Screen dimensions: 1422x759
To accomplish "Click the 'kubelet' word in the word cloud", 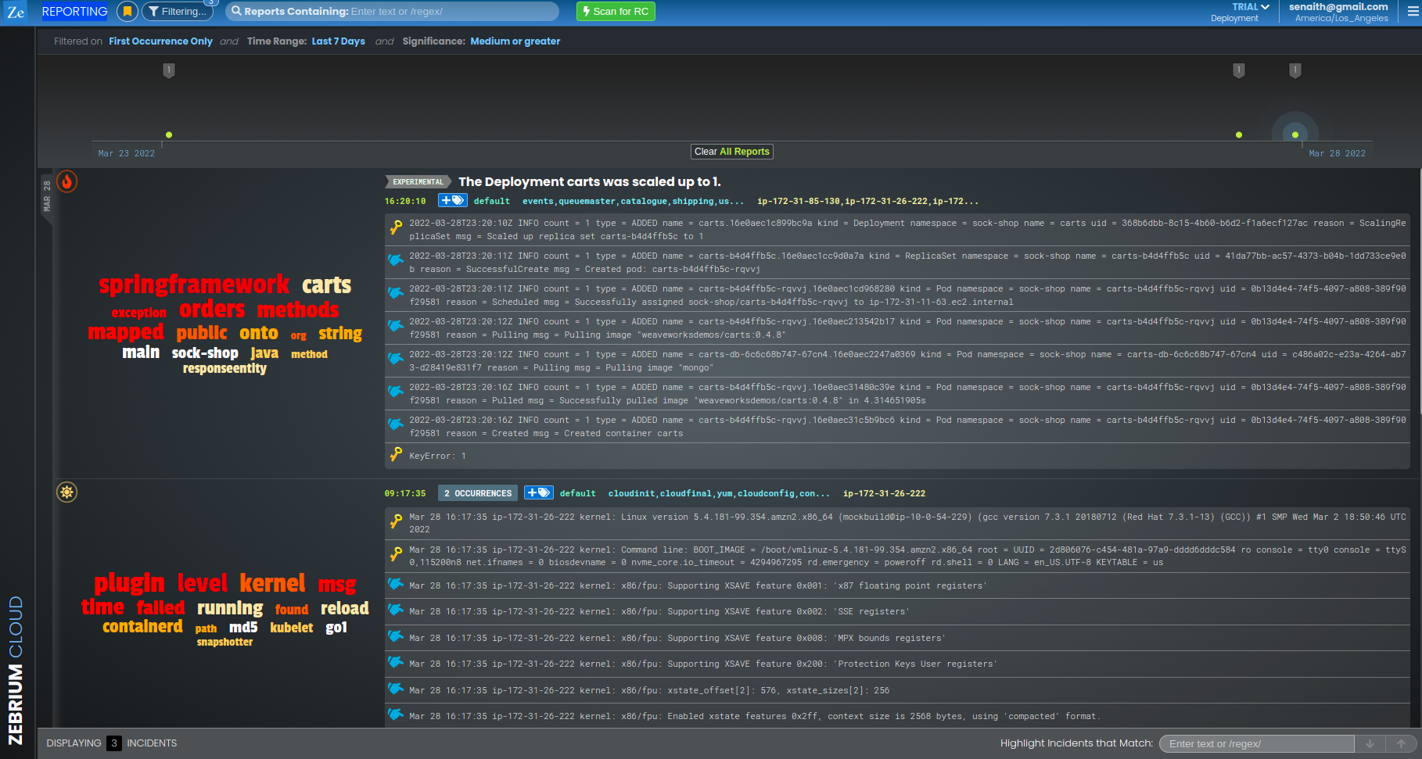I will pyautogui.click(x=292, y=628).
